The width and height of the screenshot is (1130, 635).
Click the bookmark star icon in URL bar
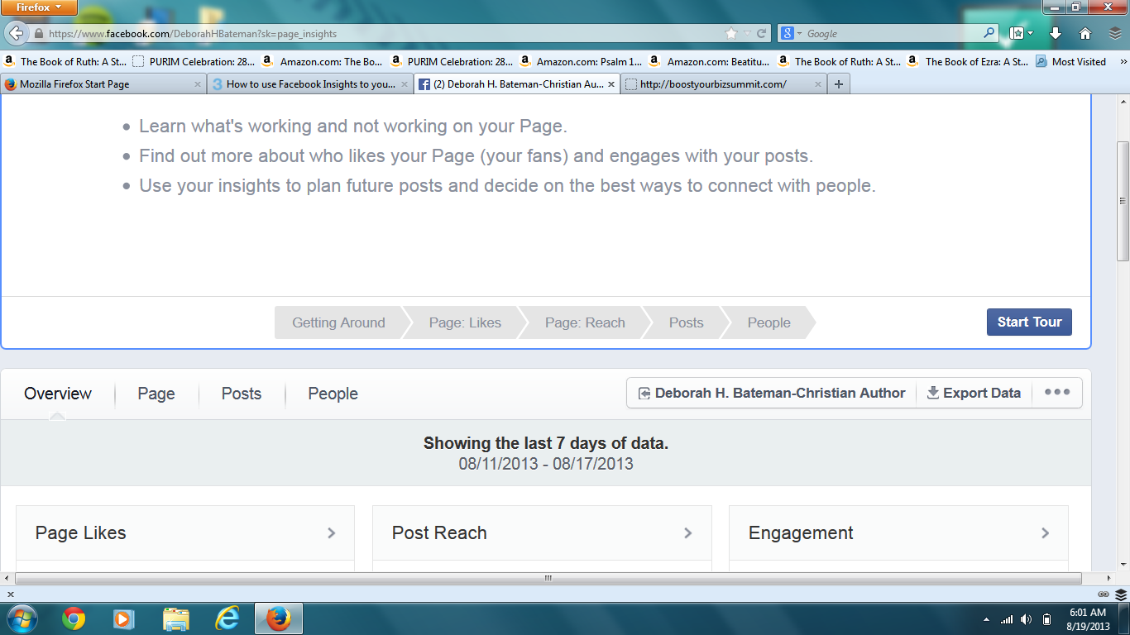pyautogui.click(x=730, y=34)
